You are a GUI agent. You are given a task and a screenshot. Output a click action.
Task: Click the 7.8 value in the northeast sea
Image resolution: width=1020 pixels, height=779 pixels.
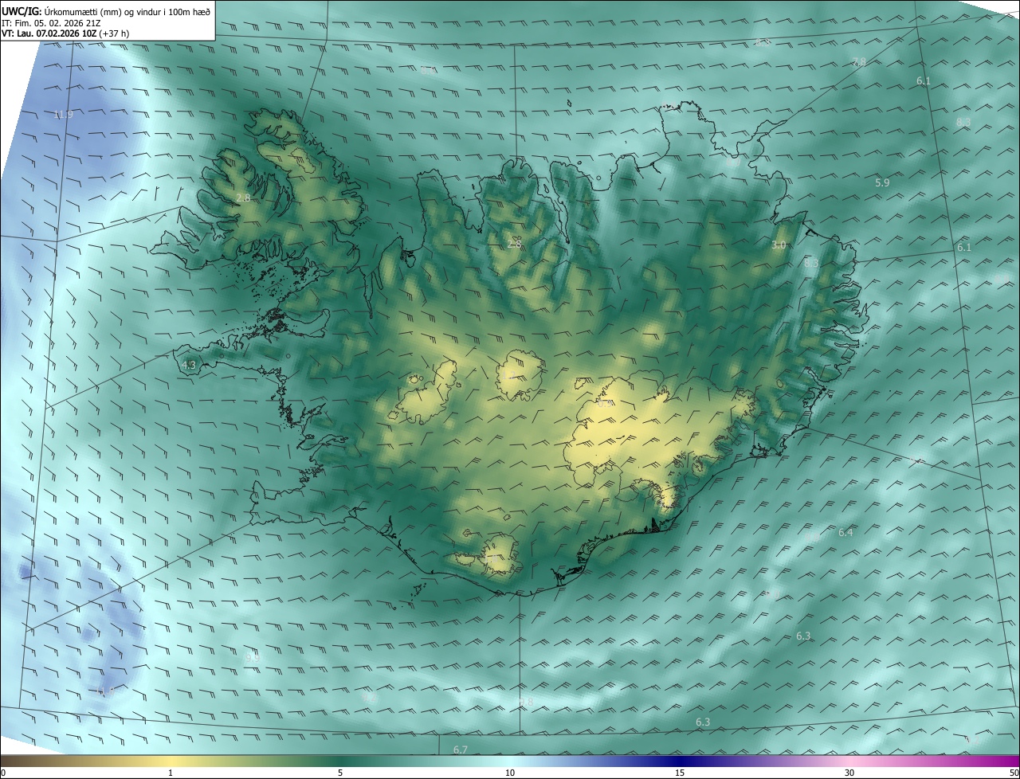[x=859, y=62]
